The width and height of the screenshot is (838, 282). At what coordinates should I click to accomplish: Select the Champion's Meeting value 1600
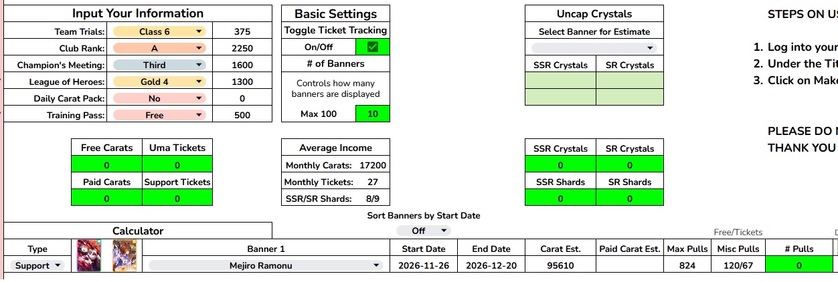click(242, 65)
